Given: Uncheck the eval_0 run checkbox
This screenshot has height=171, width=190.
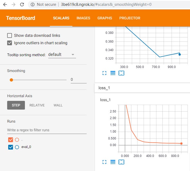Looking at the screenshot, I should (11, 147).
